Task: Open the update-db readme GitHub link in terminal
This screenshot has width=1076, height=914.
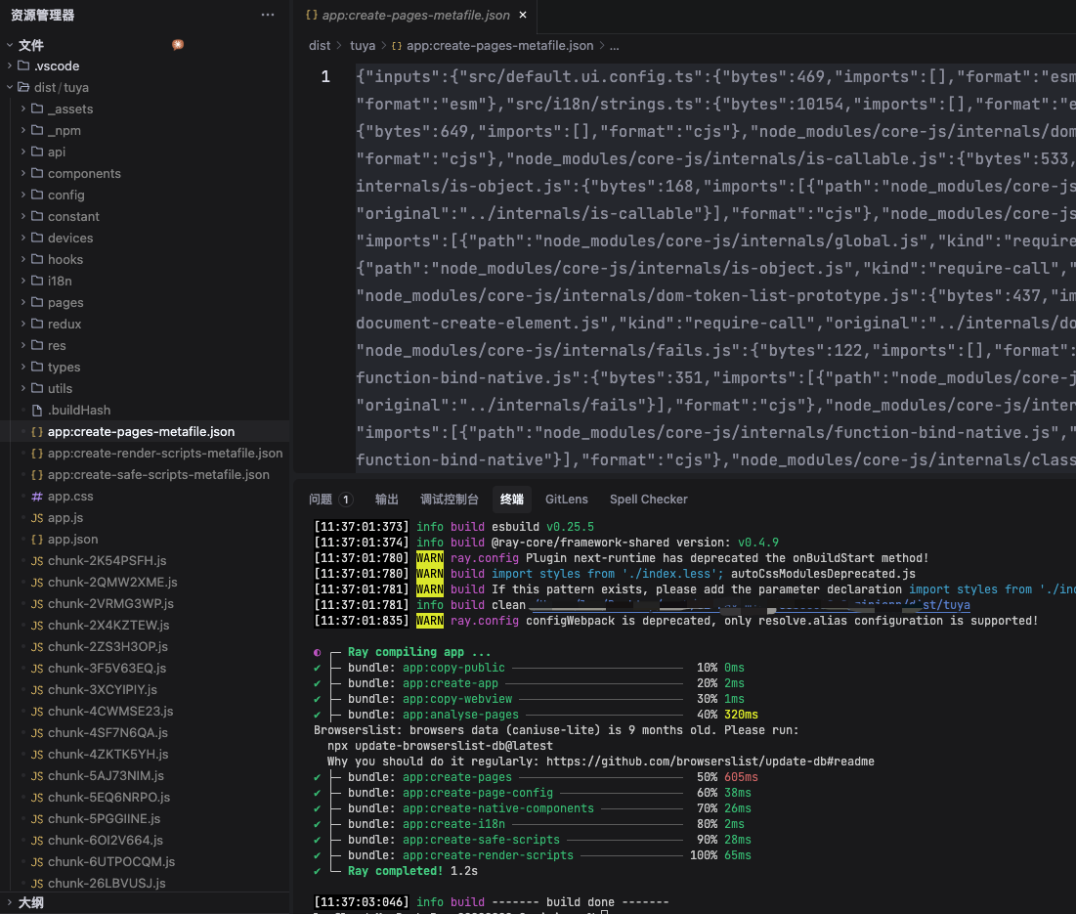Action: pyautogui.click(x=710, y=762)
